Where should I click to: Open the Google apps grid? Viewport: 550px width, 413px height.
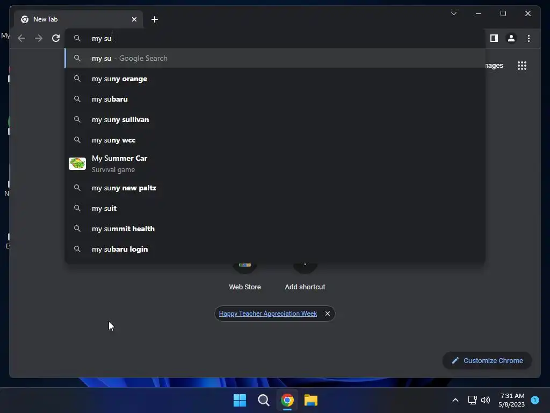pyautogui.click(x=522, y=66)
